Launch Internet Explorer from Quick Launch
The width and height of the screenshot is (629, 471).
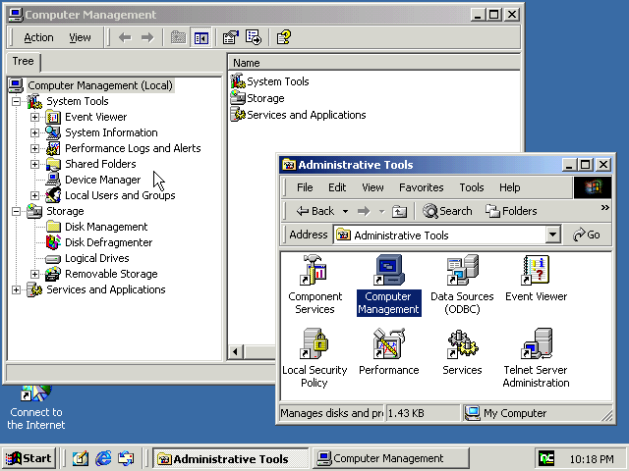(x=103, y=458)
